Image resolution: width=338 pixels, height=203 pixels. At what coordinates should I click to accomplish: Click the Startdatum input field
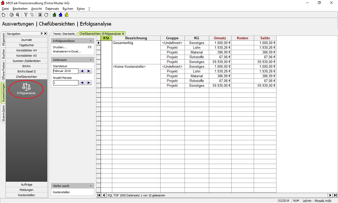tap(65, 71)
